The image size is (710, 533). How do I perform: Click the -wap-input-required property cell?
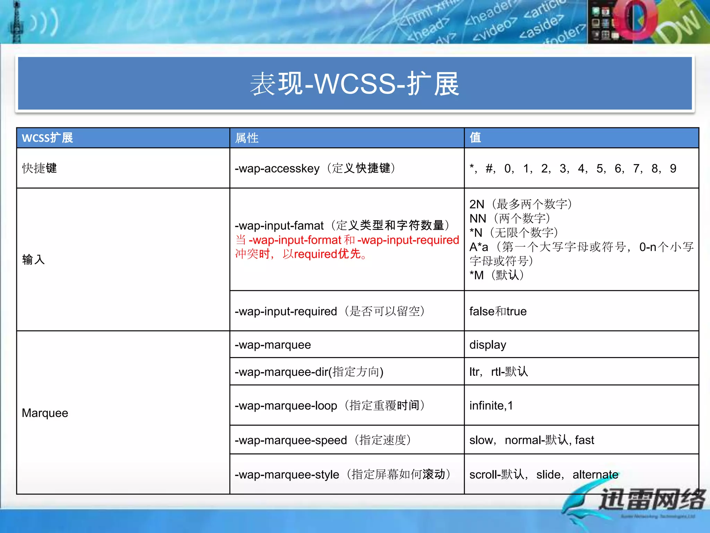click(x=347, y=311)
